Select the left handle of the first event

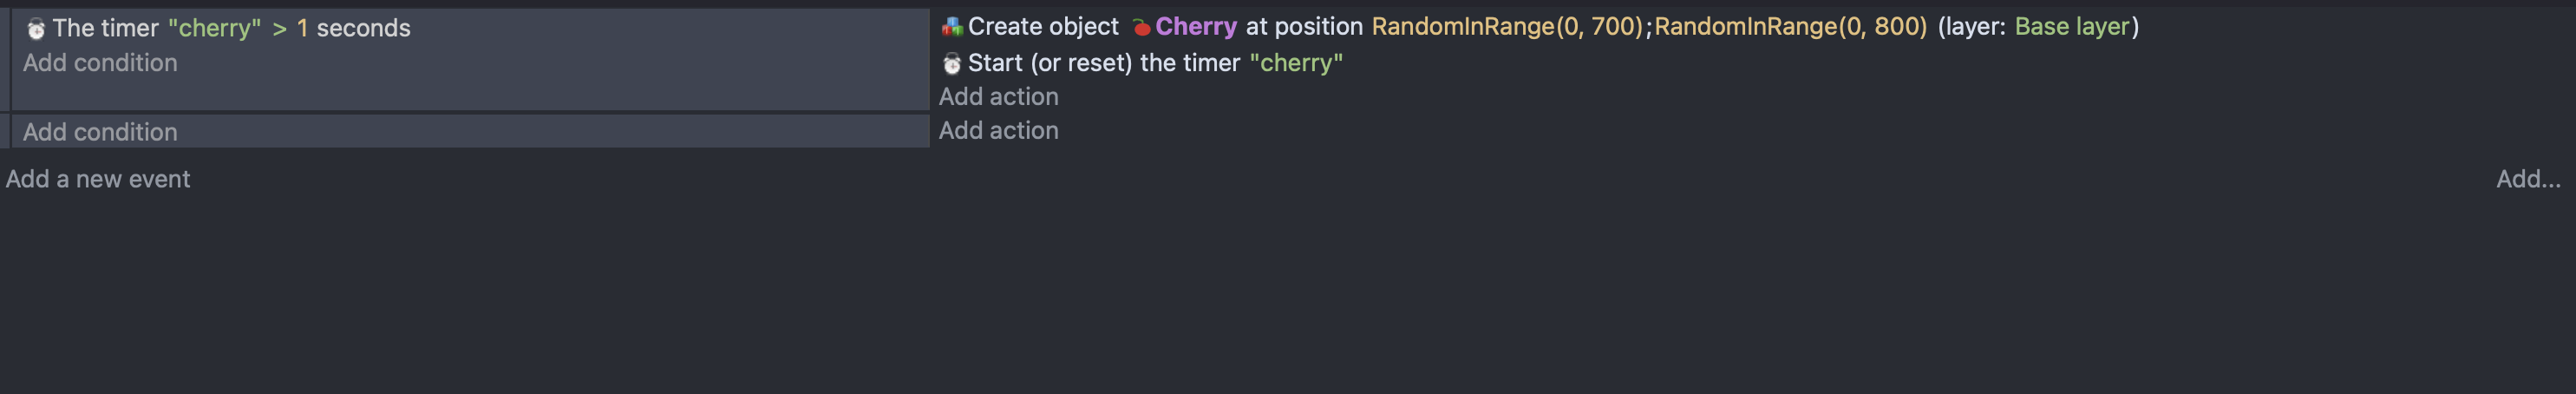coord(5,60)
